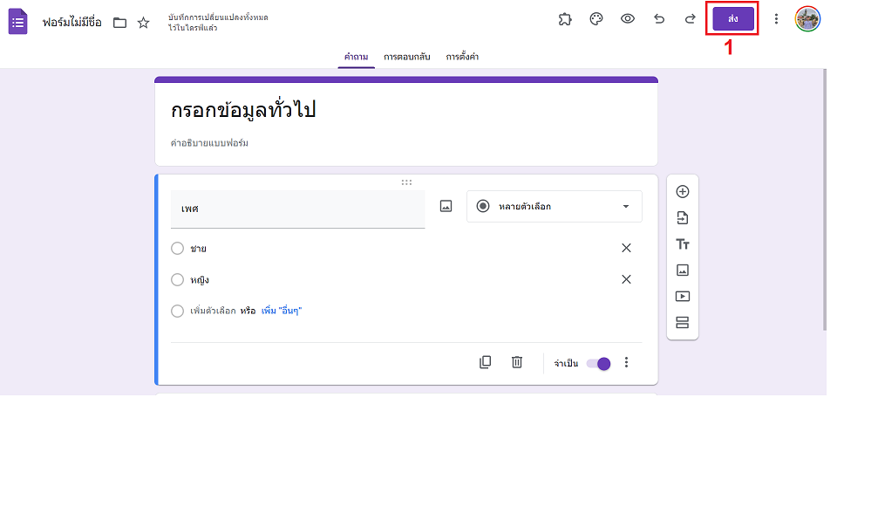Add a question with the plus icon

683,191
